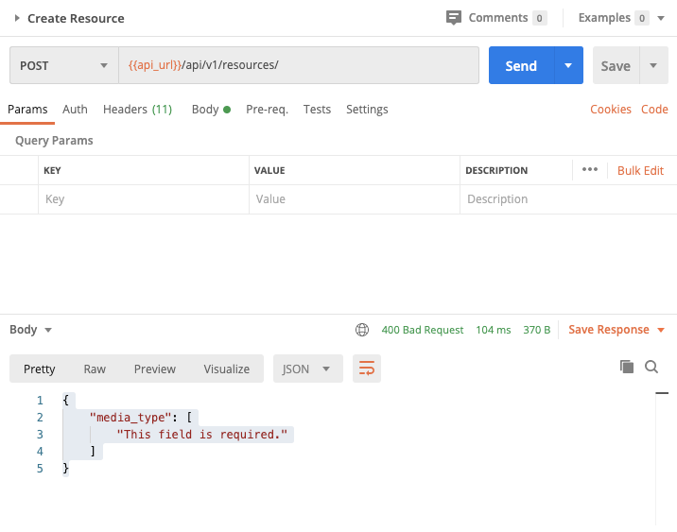Open the Save Response dropdown

(x=616, y=330)
